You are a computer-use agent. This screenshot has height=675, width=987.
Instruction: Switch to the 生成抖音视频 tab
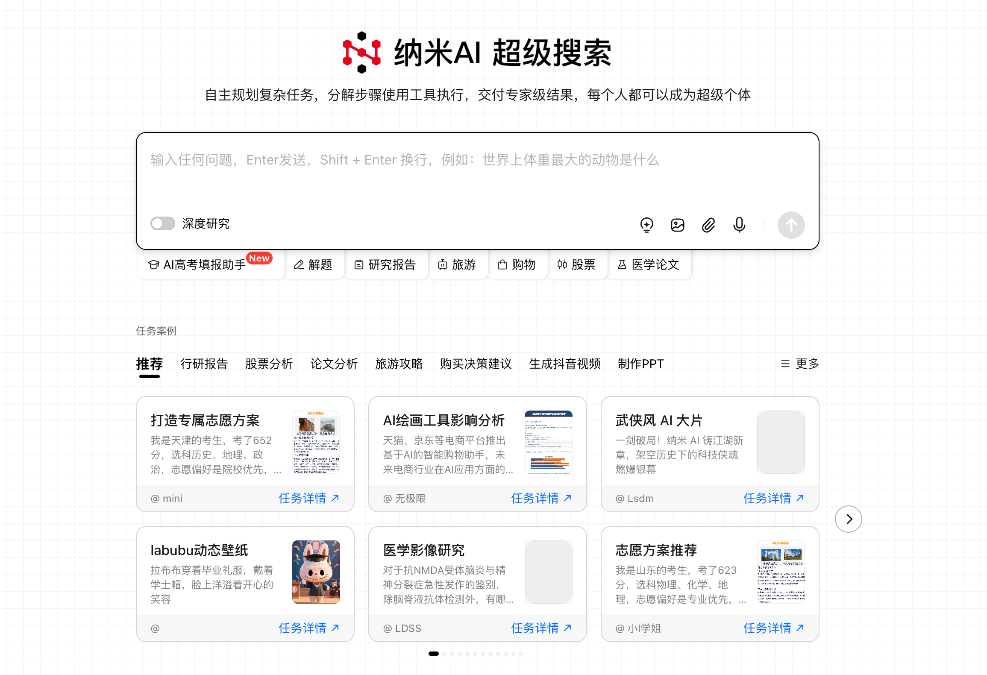point(564,364)
